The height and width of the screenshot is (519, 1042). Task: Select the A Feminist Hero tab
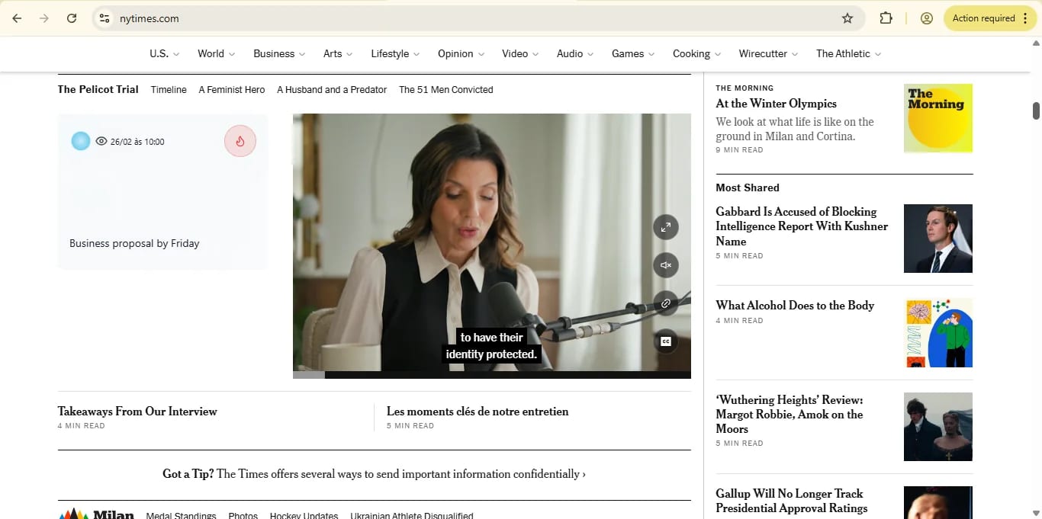(x=231, y=89)
